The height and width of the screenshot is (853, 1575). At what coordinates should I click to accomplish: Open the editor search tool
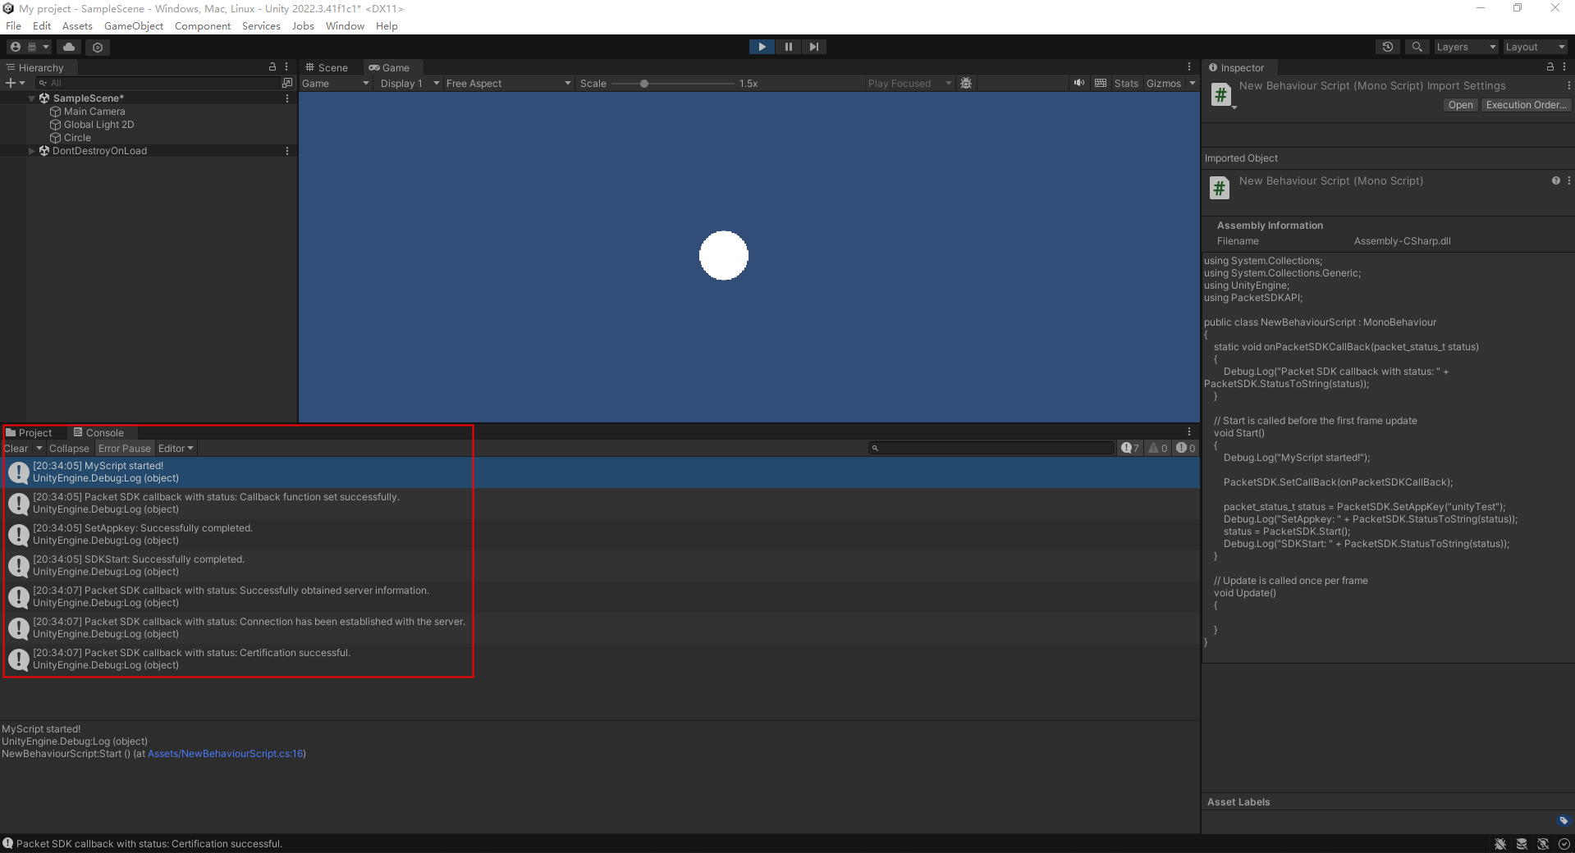click(1416, 46)
